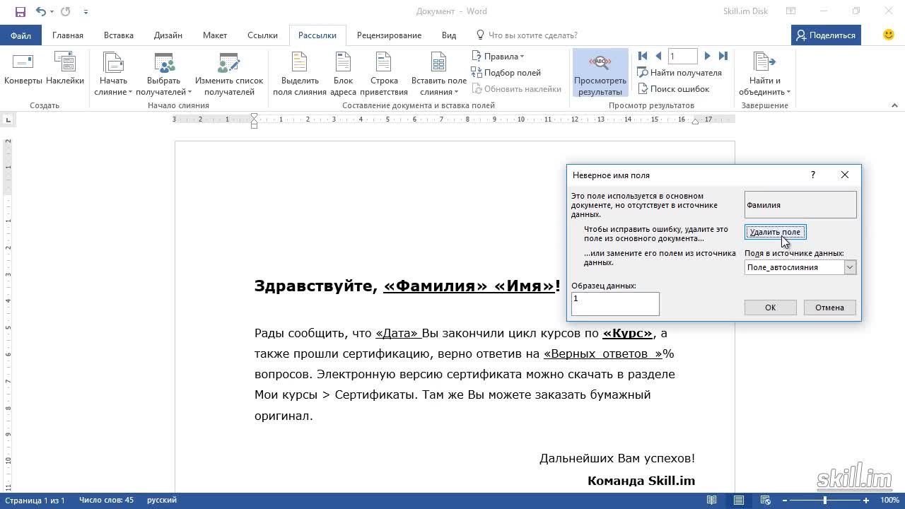Viewport: 905px width, 509px height.
Task: Collapse the ribbon with the chevron
Action: 894,105
